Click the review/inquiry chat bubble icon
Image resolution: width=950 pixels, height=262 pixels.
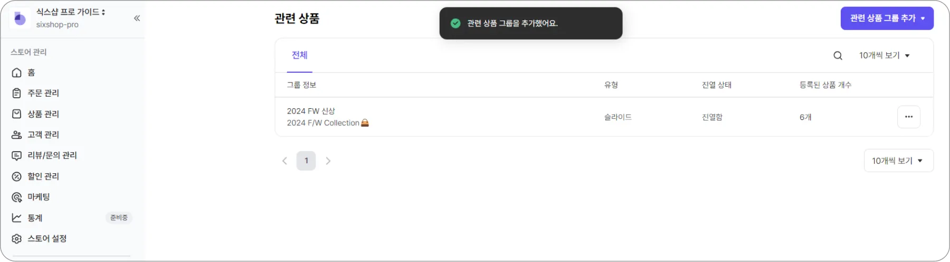[17, 155]
